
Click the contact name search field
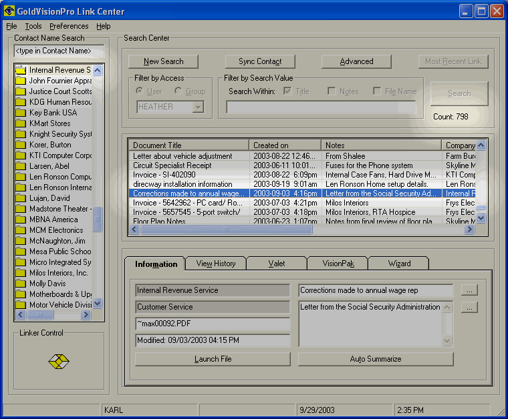tap(59, 51)
